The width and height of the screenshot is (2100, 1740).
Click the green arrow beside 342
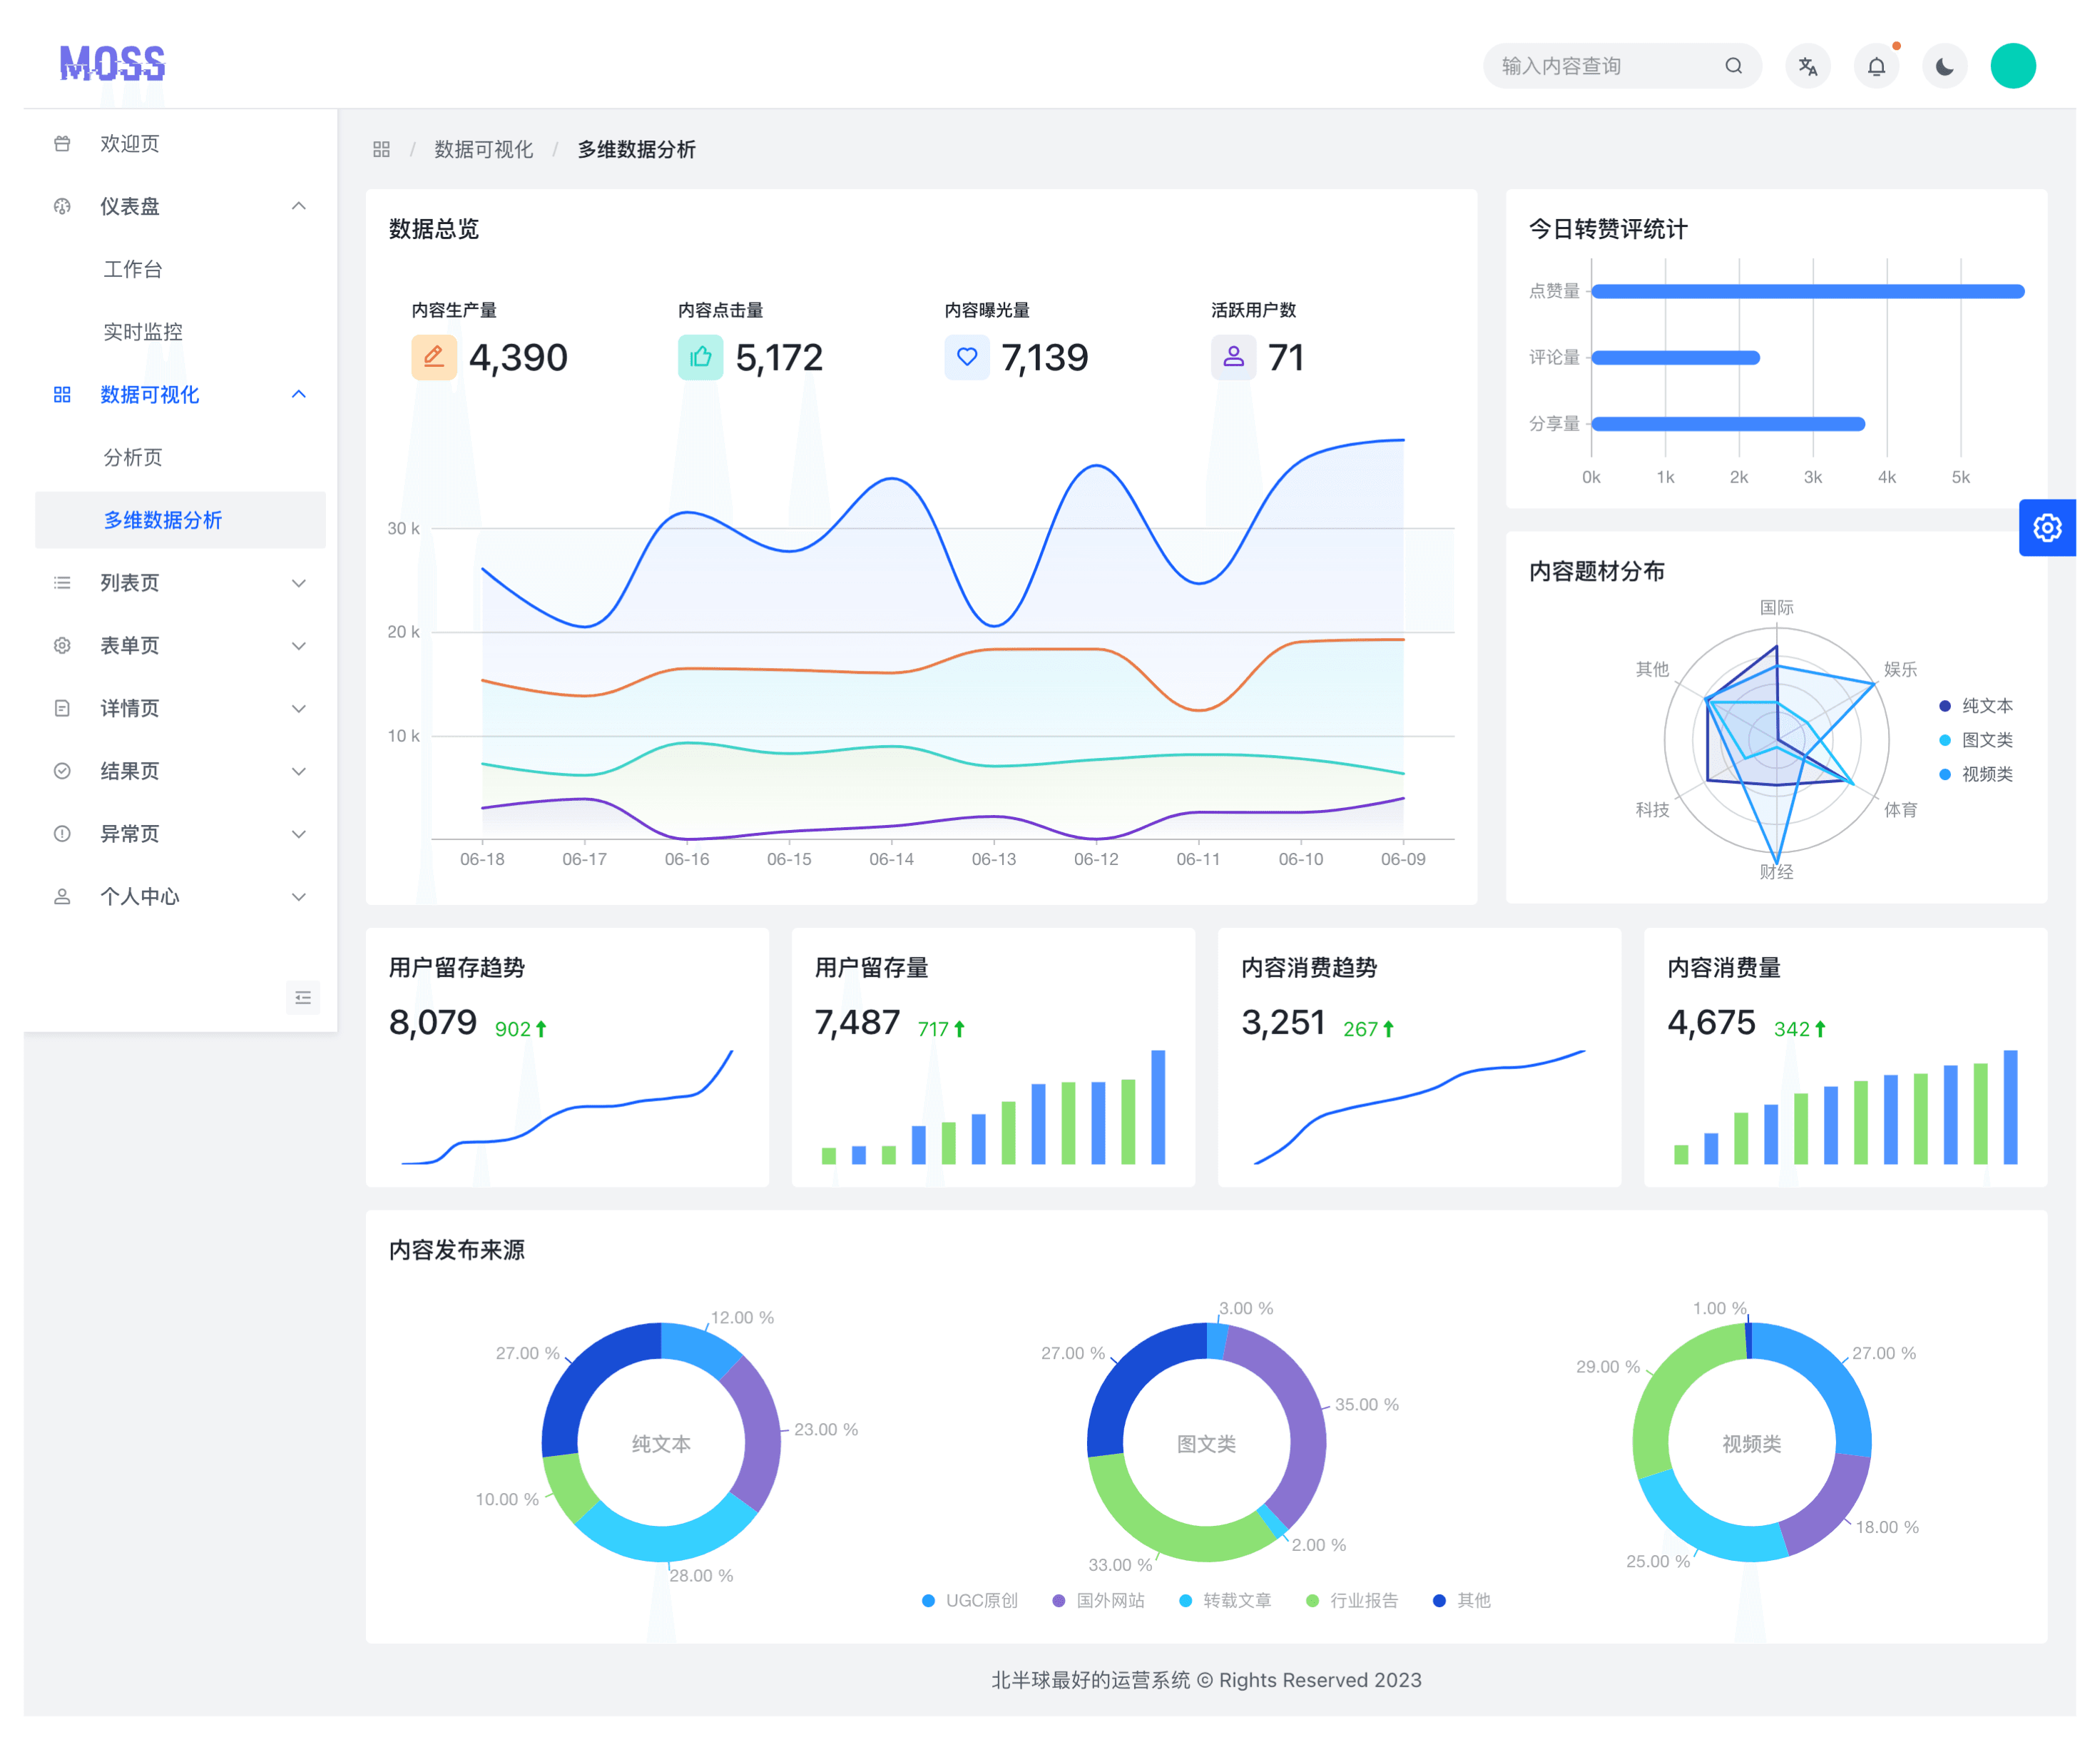(1820, 1028)
